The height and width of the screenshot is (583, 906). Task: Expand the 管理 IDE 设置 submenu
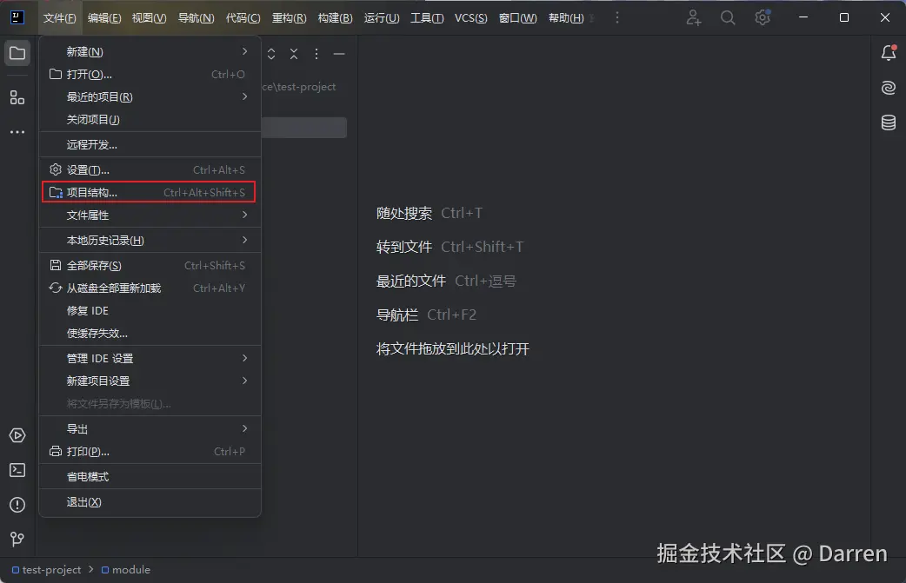(x=150, y=359)
